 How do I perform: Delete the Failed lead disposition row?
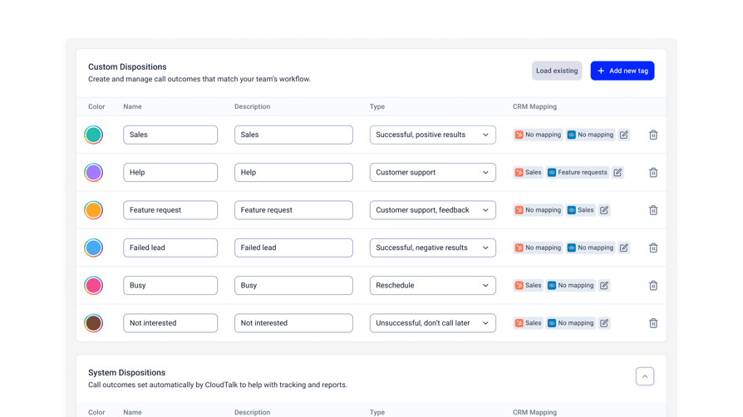coord(653,248)
